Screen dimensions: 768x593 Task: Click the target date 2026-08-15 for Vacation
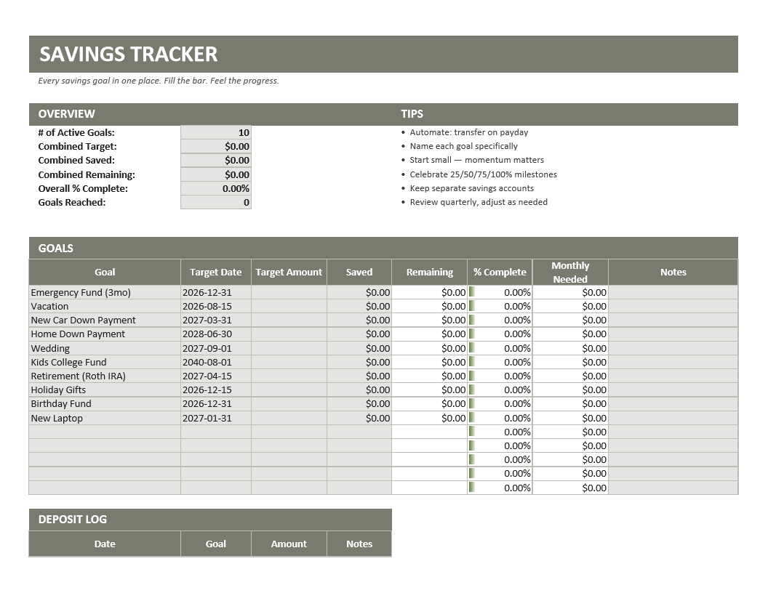215,306
